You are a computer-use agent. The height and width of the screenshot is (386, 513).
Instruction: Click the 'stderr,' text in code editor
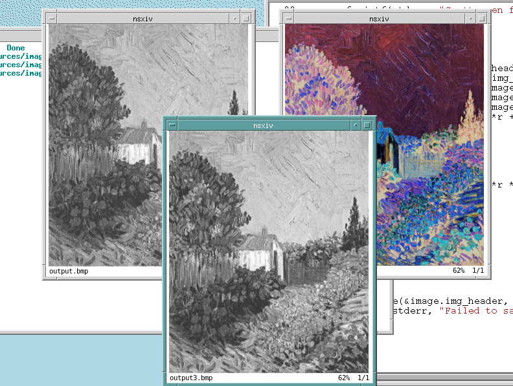412,311
